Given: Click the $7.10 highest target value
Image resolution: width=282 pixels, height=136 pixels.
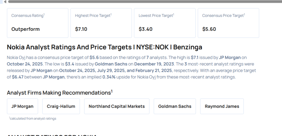Looking at the screenshot, I should 81,29.
